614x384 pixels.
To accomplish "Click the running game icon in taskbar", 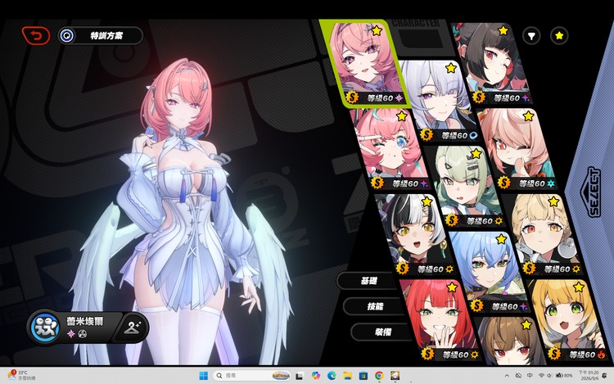I will click(395, 376).
